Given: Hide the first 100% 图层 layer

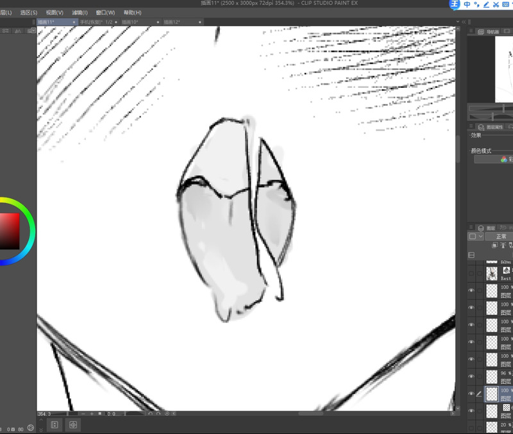Looking at the screenshot, I should point(471,290).
